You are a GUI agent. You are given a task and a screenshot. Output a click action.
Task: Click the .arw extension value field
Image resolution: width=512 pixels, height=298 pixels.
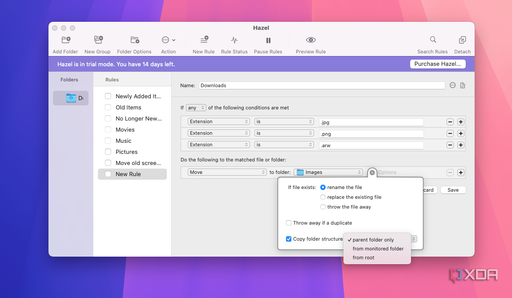tap(371, 145)
